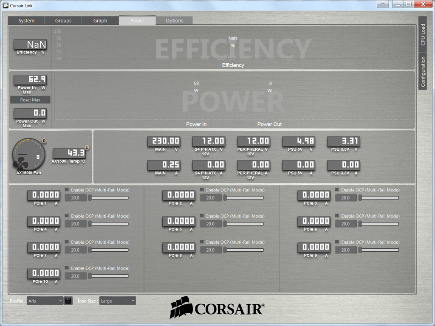
Task: Enable OCP checkbox for PCIe 6
Action: [x=337, y=216]
